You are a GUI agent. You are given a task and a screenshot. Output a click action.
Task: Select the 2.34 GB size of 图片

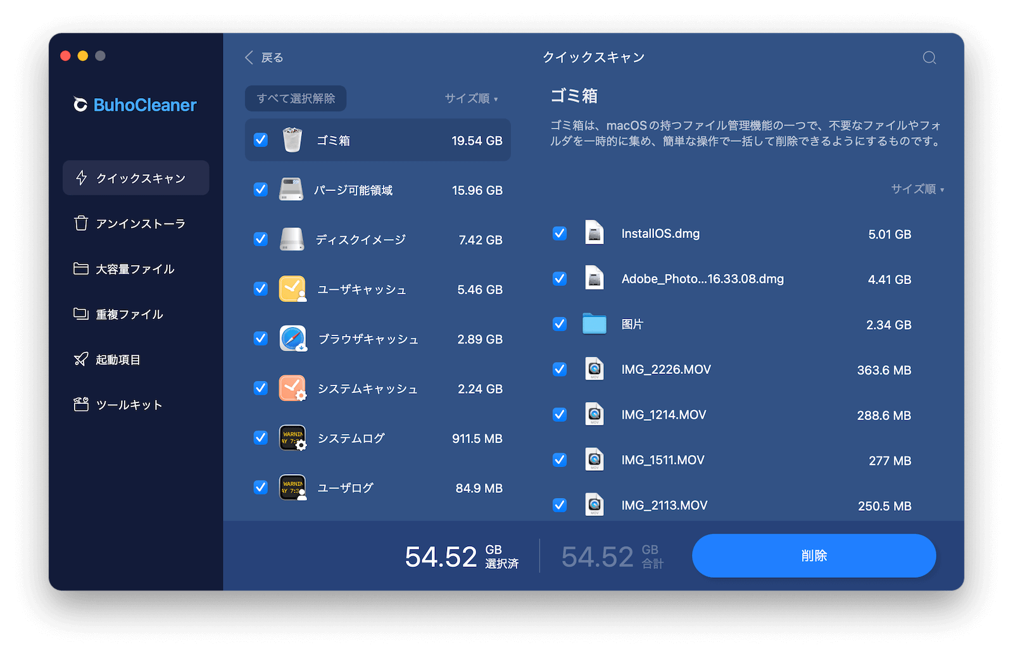889,325
